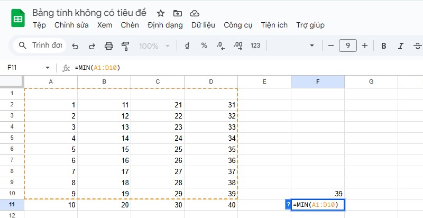Click the active cell editing =MIN(A1:D10)
This screenshot has height=218, width=423.
318,205
